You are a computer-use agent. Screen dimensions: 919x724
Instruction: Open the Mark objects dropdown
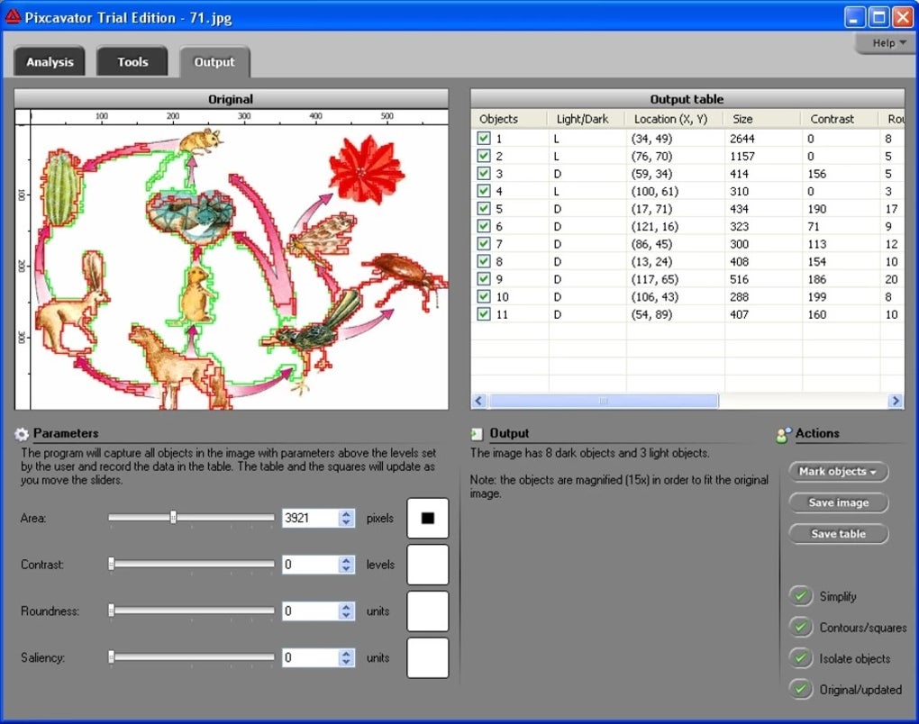838,471
